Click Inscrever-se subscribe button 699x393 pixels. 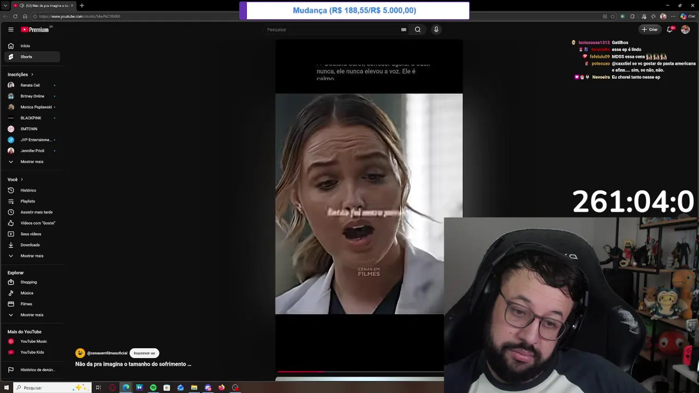[x=144, y=353]
